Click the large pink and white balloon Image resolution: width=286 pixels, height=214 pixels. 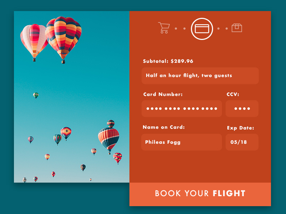[33, 39]
